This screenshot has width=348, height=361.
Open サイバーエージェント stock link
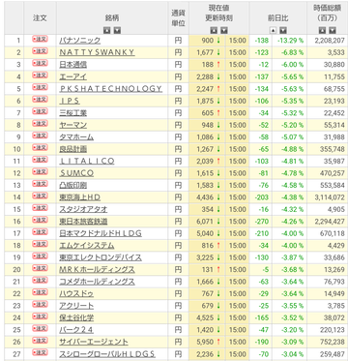(94, 342)
